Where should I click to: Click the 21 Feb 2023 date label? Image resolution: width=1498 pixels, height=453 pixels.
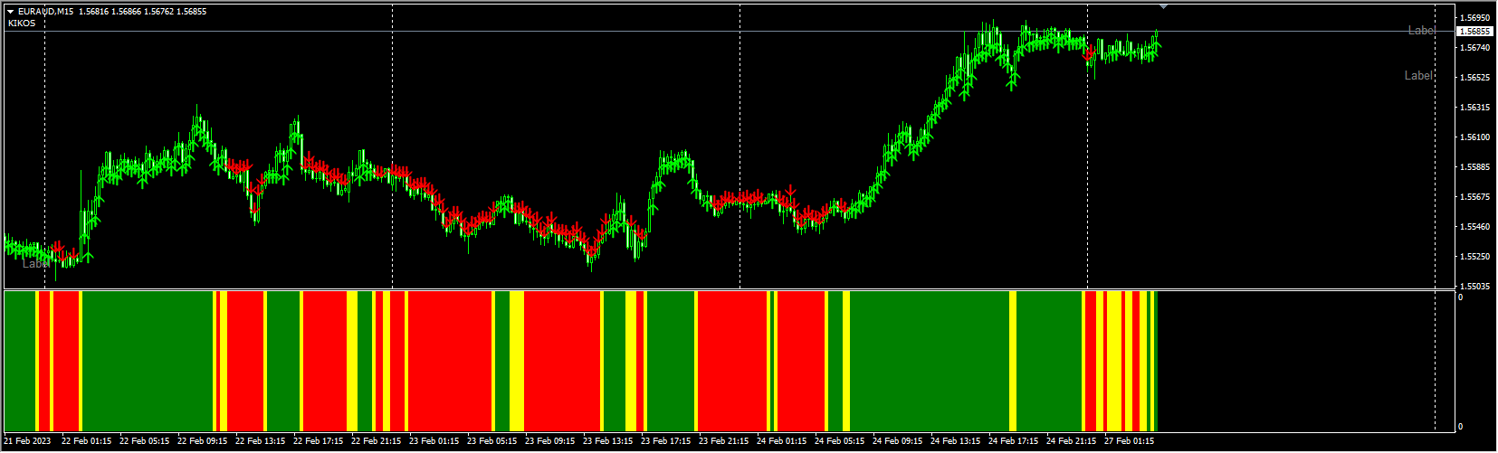[x=27, y=442]
